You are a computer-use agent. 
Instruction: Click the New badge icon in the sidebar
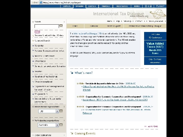coord(37,32)
